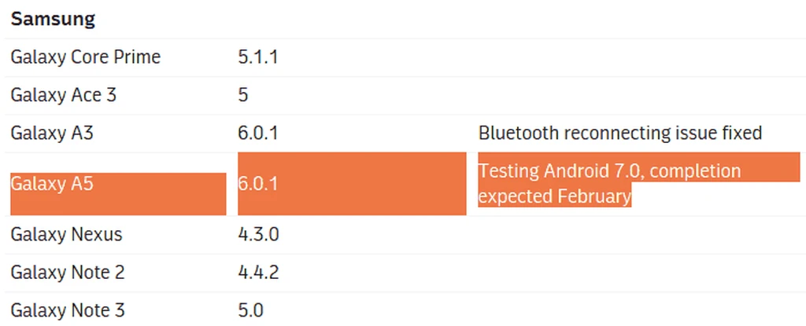Click the 4.4.2 version cell
806x326 pixels.
pos(258,273)
